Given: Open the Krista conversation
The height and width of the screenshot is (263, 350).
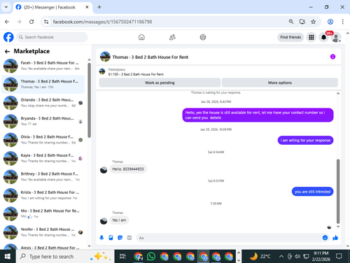Looking at the screenshot, I should point(43,195).
